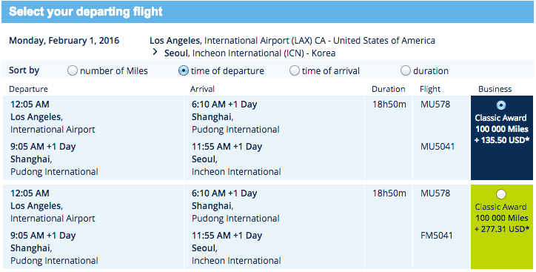
Task: Click flight number FM5041
Action: point(437,236)
